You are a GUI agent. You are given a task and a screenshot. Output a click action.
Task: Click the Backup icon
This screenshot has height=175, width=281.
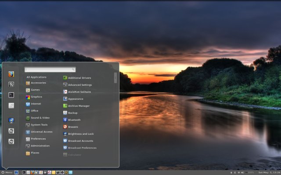65,113
